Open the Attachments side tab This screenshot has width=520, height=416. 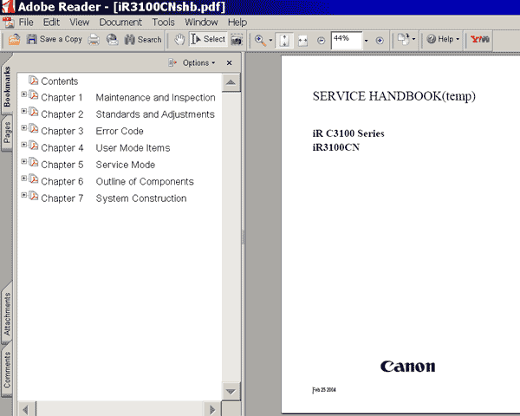(7, 314)
